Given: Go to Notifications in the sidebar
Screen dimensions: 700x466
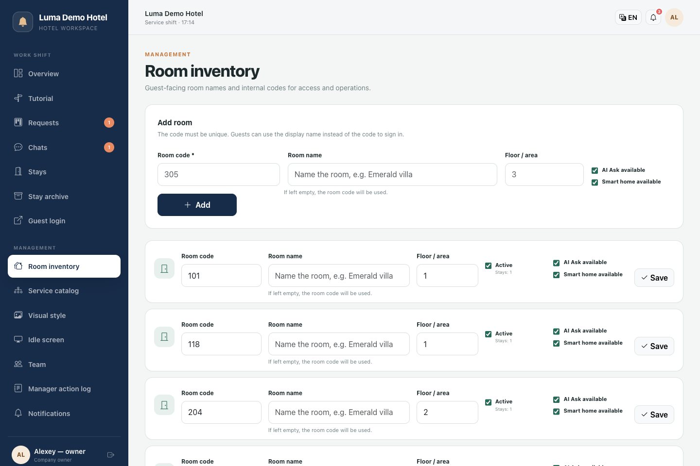Looking at the screenshot, I should 64,413.
